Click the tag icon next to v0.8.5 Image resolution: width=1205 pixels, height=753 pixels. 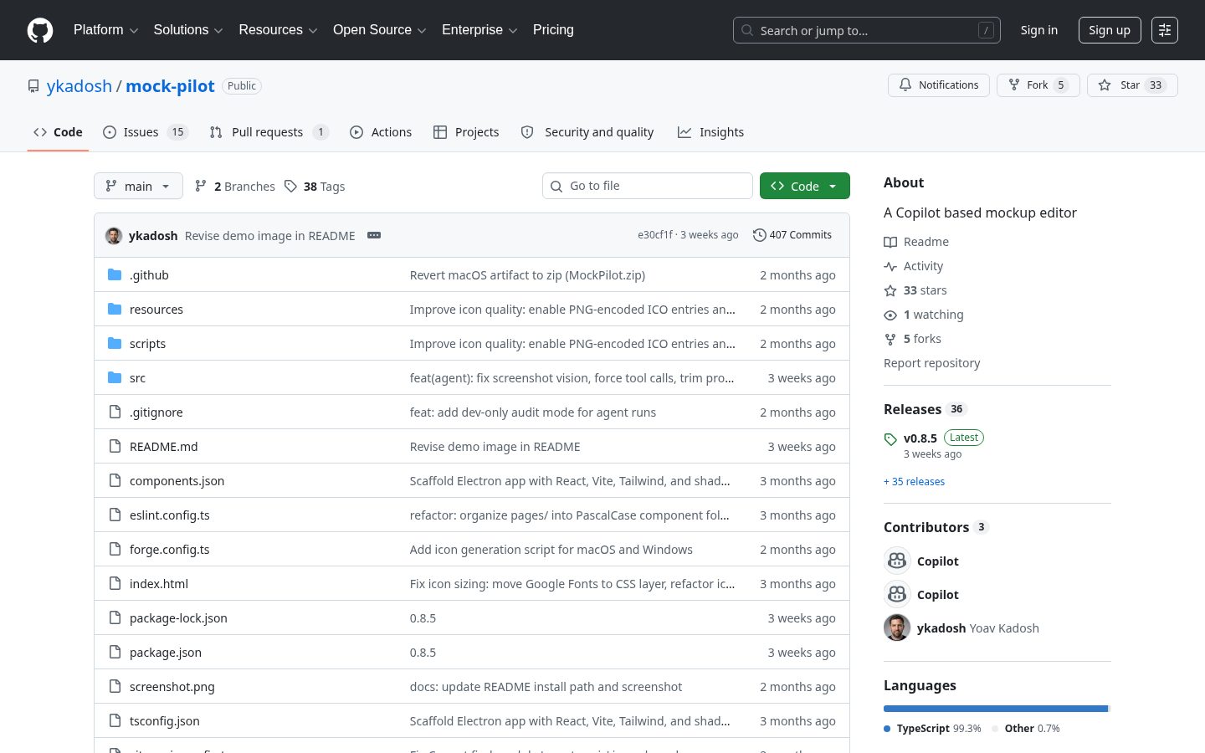click(890, 438)
